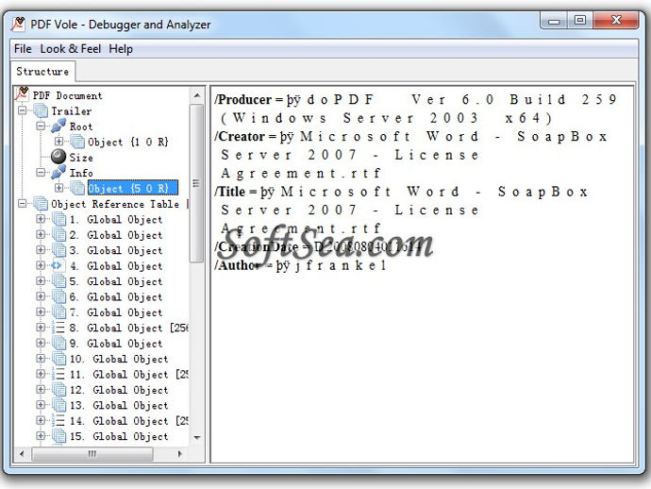Open the File menu
The width and height of the screenshot is (651, 489).
pyautogui.click(x=23, y=48)
